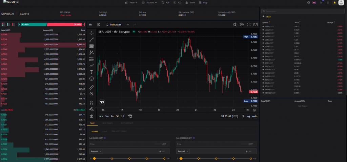Select the text annotation tool
The image size is (347, 162).
tap(91, 72)
